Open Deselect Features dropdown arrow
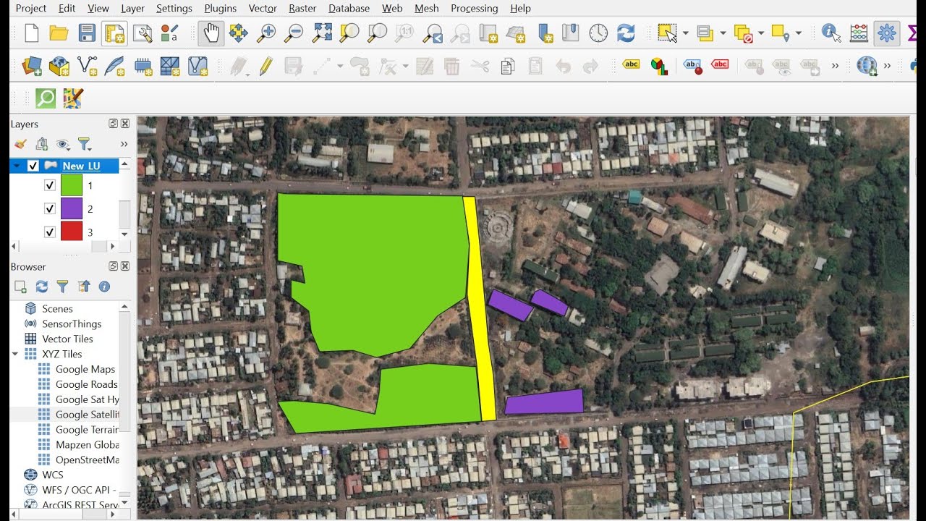 coord(760,33)
